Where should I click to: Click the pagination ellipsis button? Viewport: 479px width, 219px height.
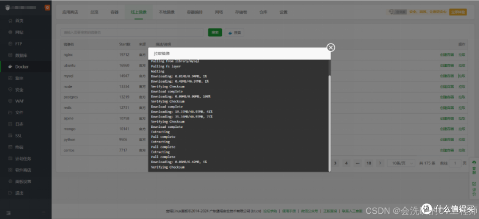(x=357, y=163)
